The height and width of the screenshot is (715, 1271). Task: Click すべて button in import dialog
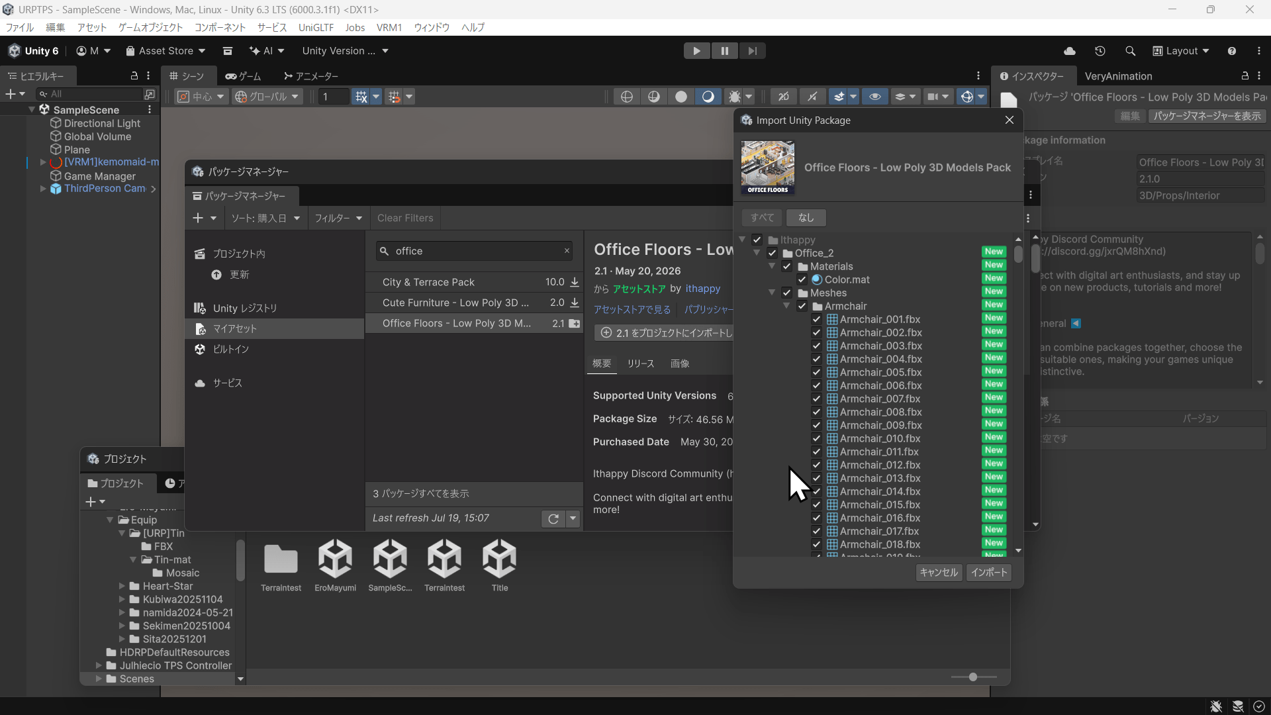762,217
